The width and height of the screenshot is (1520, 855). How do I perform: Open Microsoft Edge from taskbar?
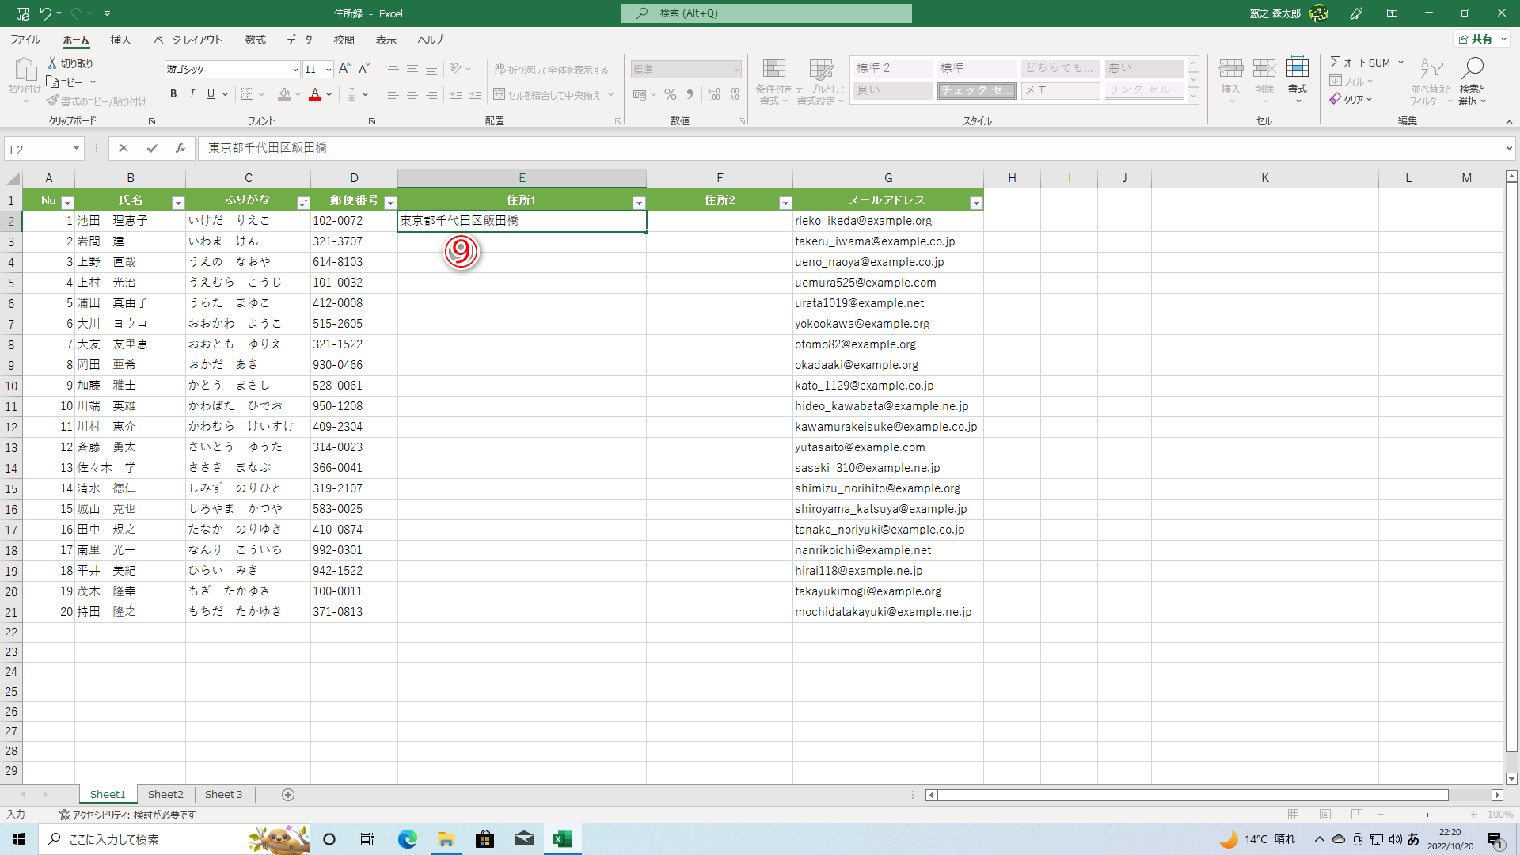[x=407, y=839]
